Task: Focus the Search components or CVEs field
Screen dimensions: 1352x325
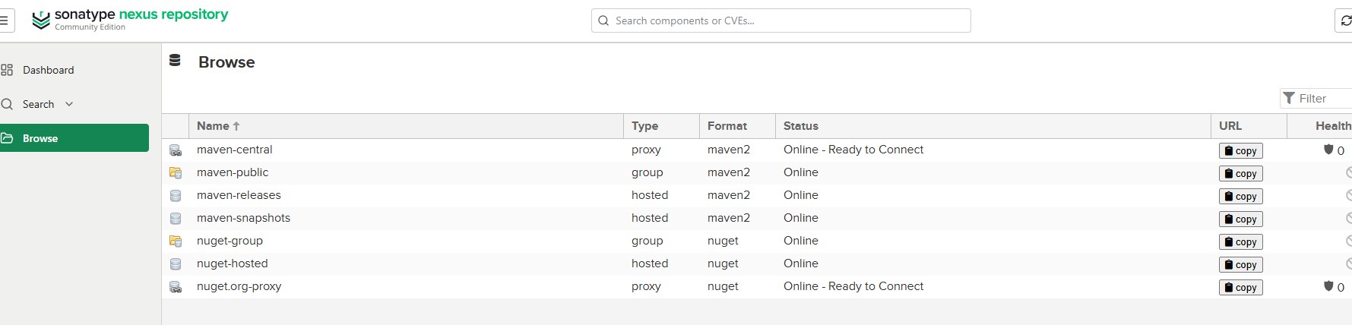Action: (x=781, y=21)
